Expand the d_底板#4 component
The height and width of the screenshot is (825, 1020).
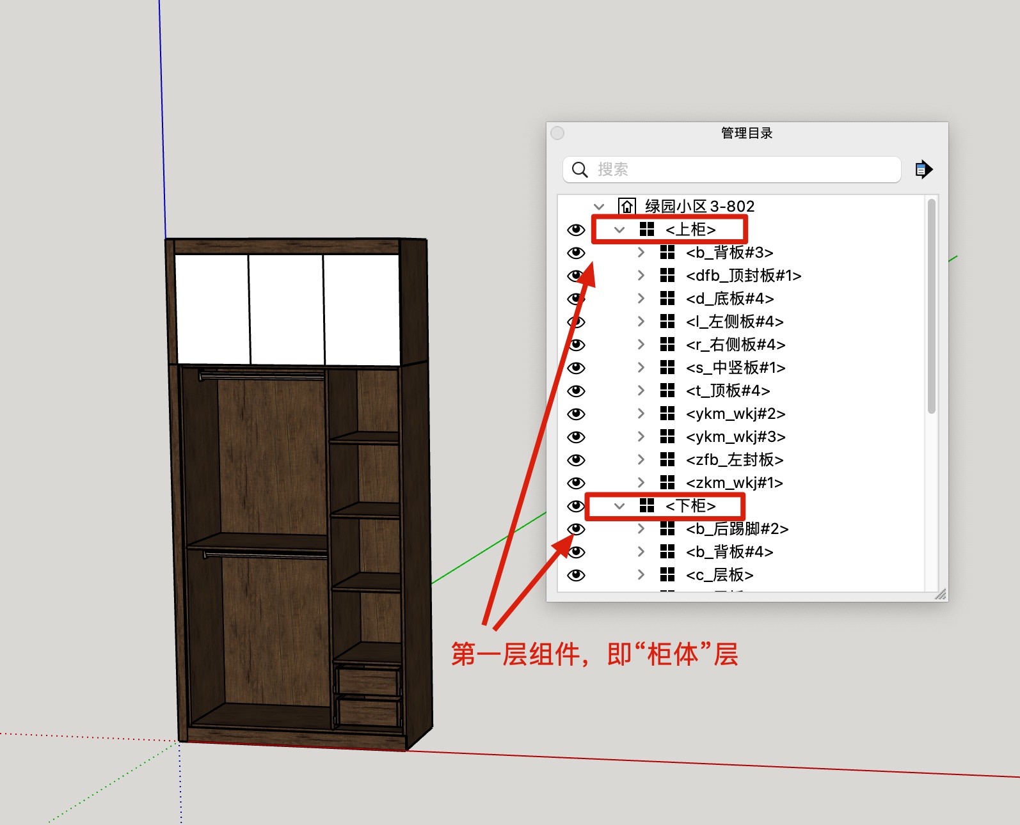click(x=641, y=299)
